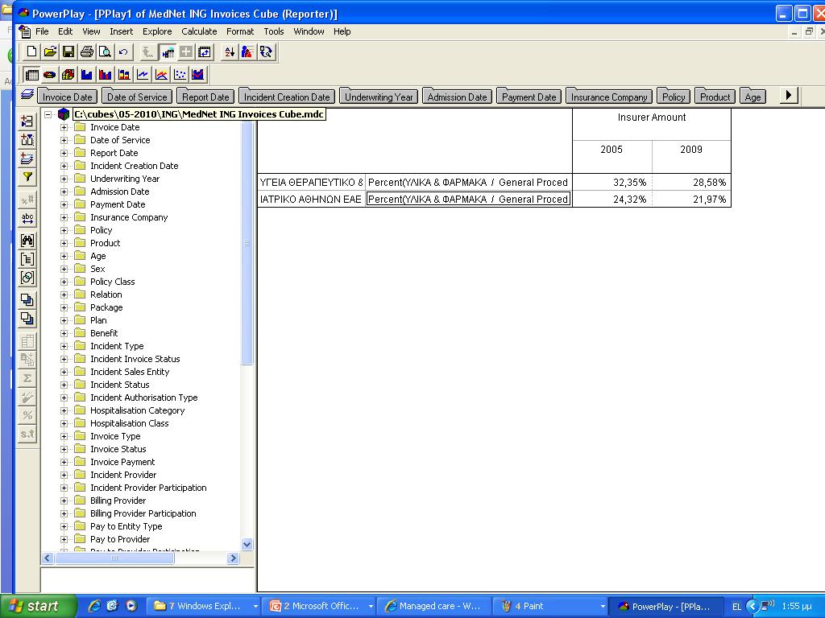Select the Insurer Amount header

(x=651, y=124)
